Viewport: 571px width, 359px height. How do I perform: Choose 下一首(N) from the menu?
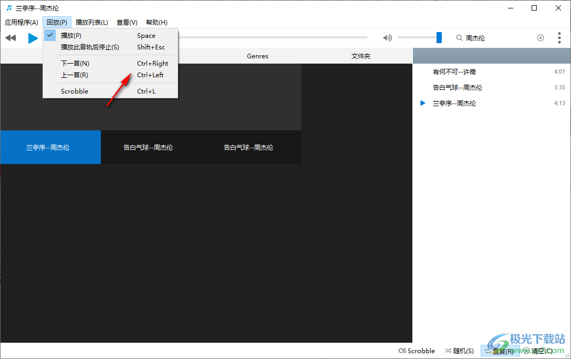110,64
